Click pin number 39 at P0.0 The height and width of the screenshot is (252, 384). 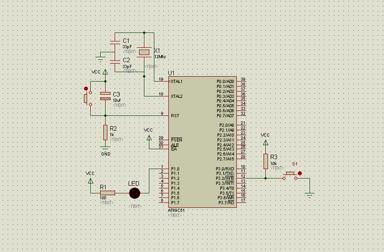(x=243, y=79)
